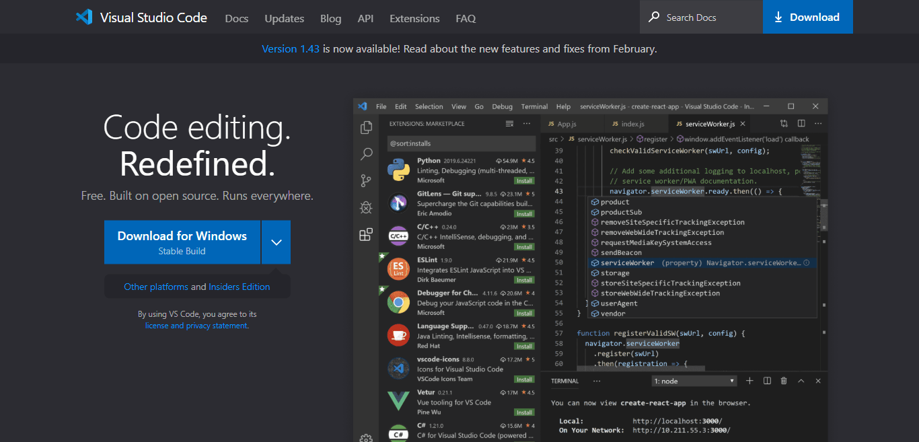Click the filter icon in Extensions Marketplace
919x442 pixels.
coord(510,123)
